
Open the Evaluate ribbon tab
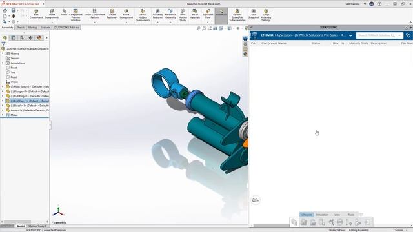pyautogui.click(x=45, y=27)
